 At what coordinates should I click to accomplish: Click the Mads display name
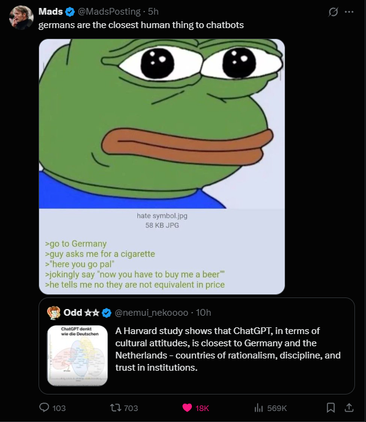point(51,12)
